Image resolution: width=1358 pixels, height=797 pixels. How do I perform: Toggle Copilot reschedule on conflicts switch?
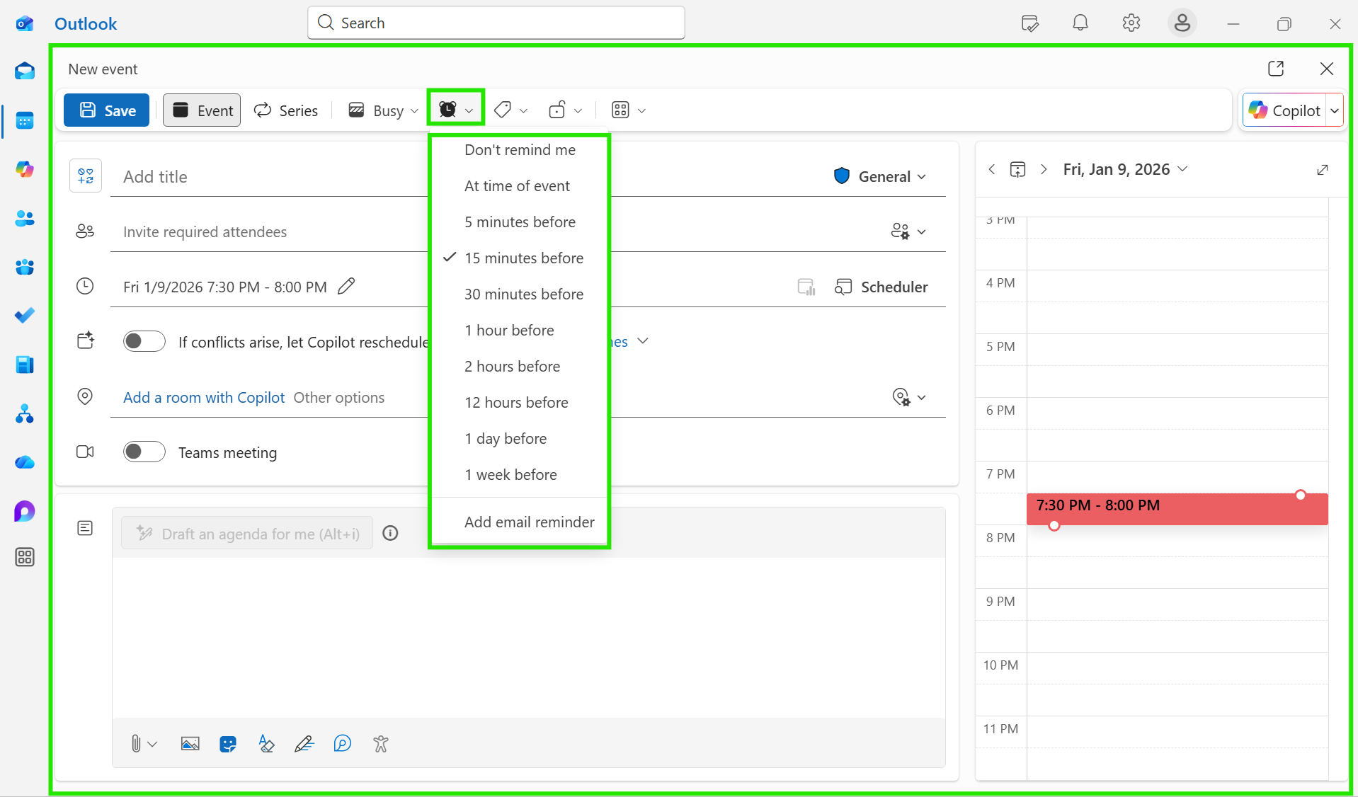coord(144,341)
